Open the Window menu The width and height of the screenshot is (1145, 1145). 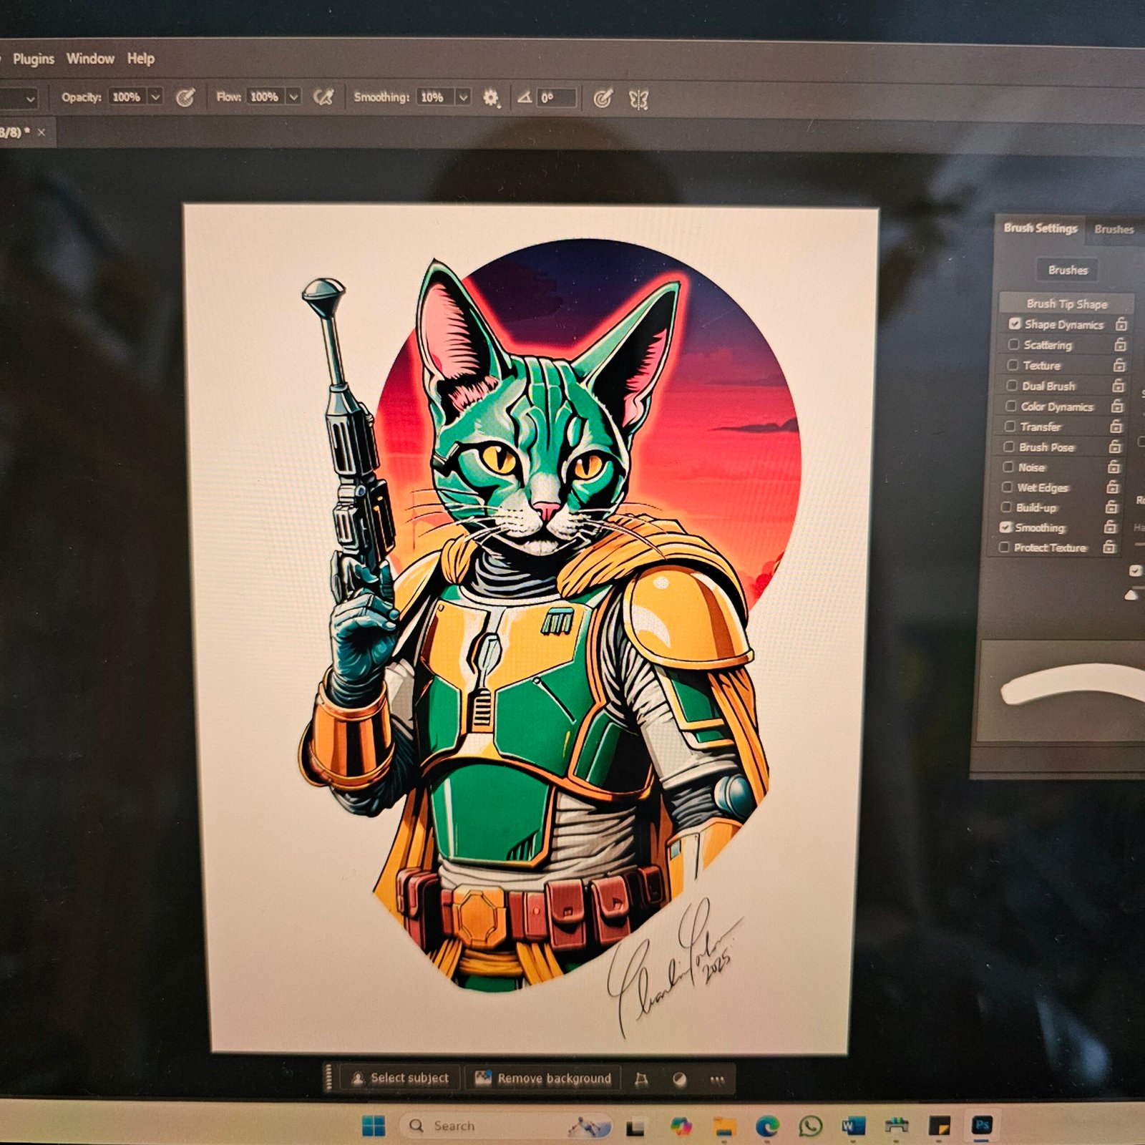(90, 59)
